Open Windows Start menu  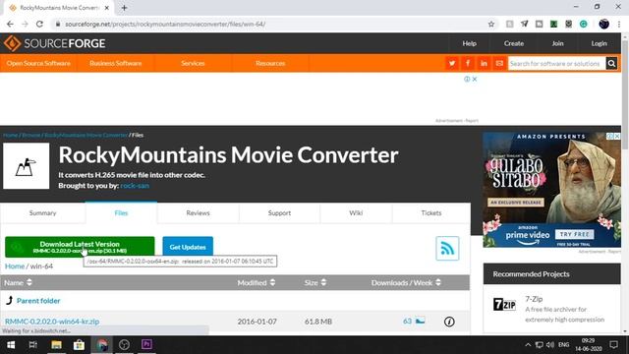11,345
